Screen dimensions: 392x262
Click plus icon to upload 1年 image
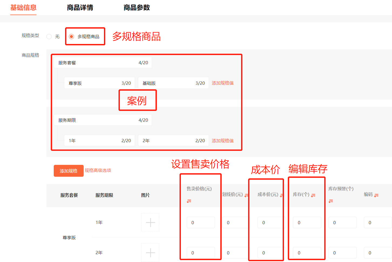tap(150, 222)
